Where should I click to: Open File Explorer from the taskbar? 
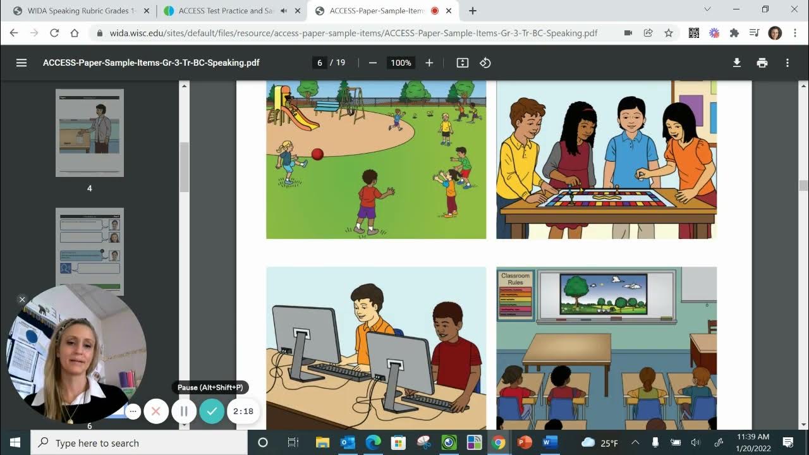pyautogui.click(x=322, y=442)
